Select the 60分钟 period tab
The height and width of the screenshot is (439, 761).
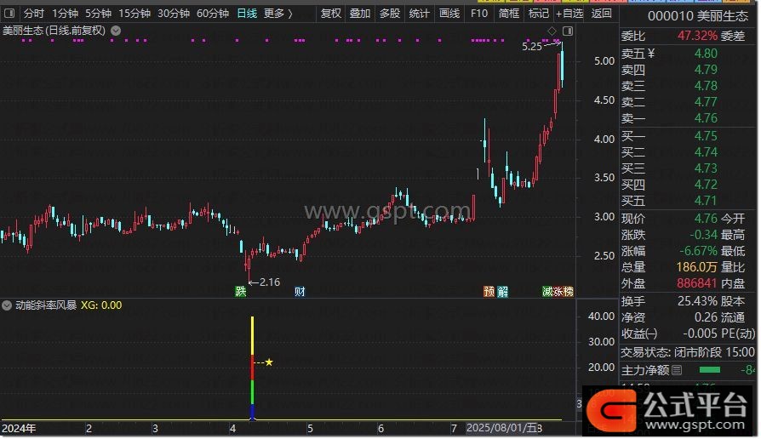(x=213, y=13)
